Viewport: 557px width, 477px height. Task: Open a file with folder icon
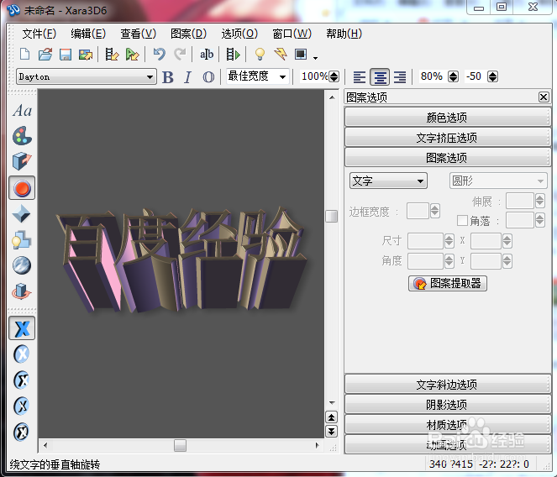point(45,55)
